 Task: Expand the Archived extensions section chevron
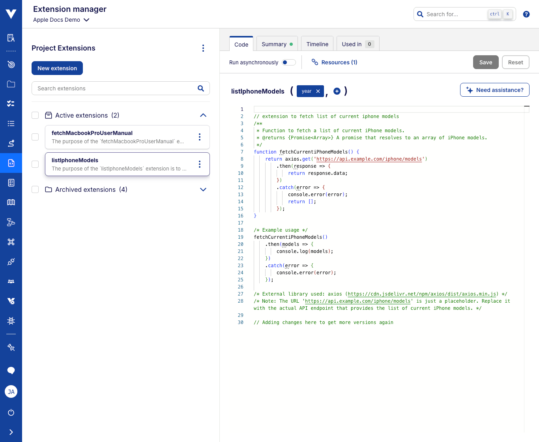pyautogui.click(x=203, y=189)
